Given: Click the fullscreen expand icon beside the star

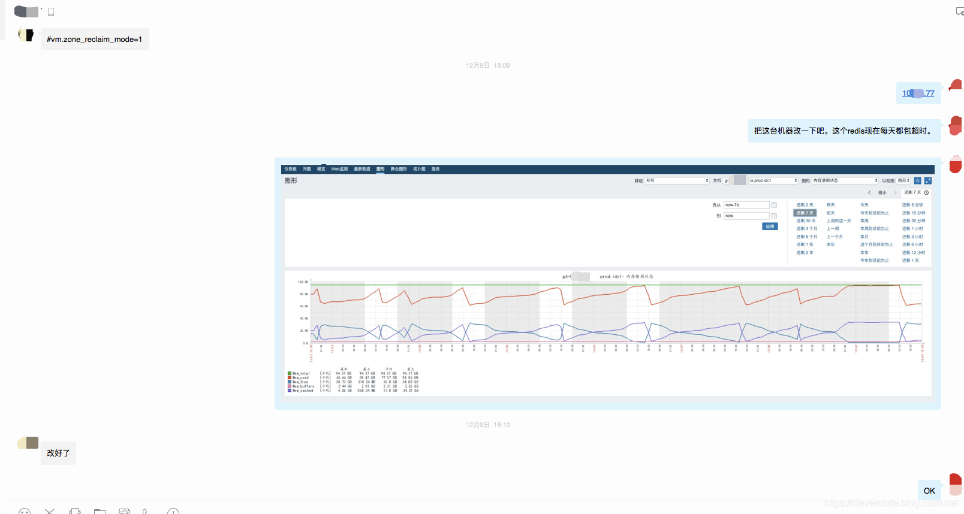Looking at the screenshot, I should 928,180.
